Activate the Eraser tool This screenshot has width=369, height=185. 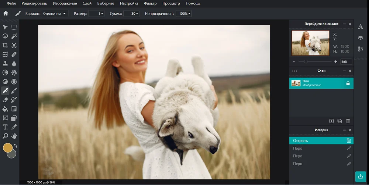5,99
